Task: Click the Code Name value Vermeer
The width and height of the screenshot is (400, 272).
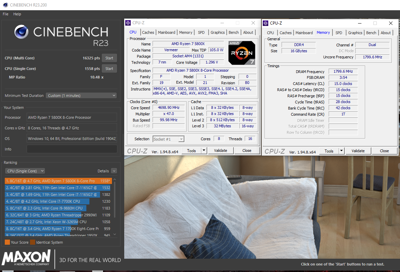Action: pyautogui.click(x=171, y=50)
